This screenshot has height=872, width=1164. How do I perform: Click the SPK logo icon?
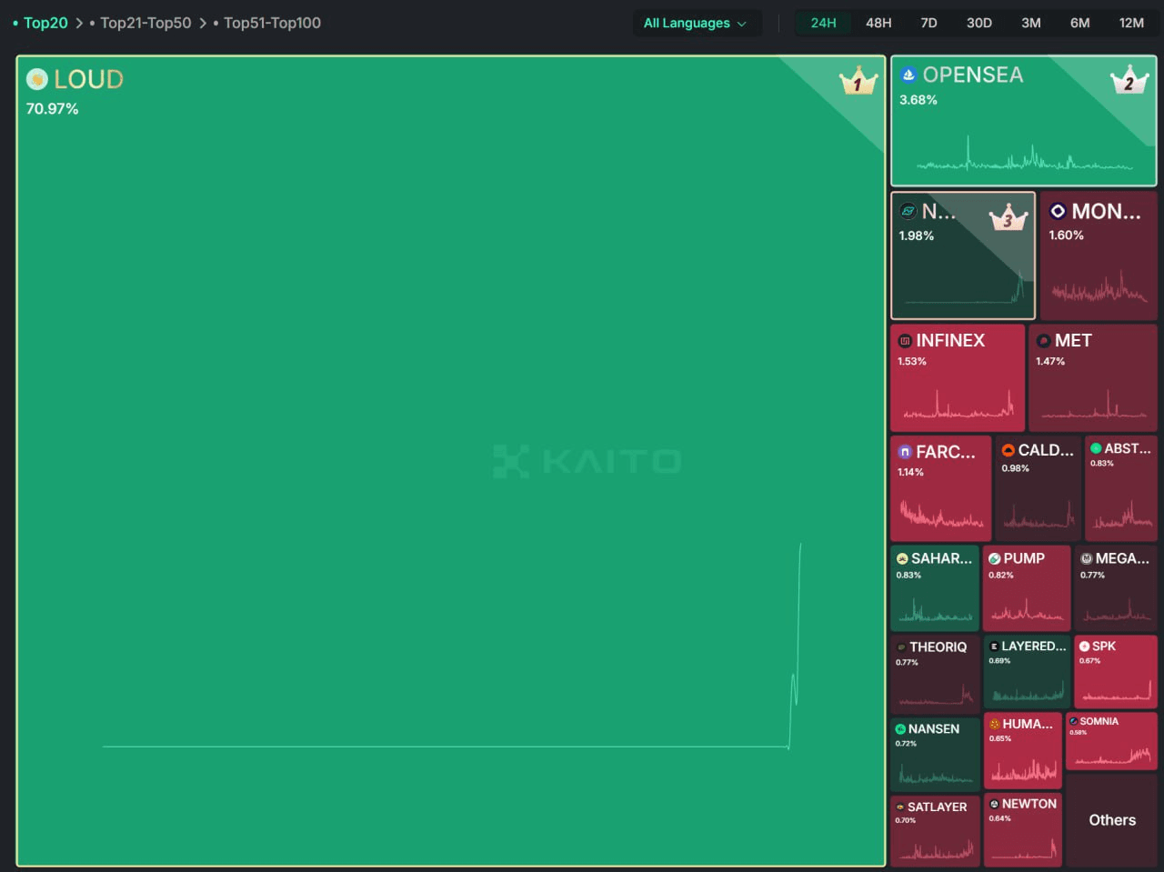(1084, 646)
